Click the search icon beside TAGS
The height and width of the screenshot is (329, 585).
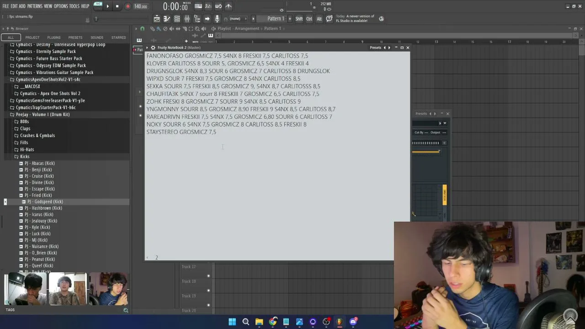pyautogui.click(x=126, y=310)
